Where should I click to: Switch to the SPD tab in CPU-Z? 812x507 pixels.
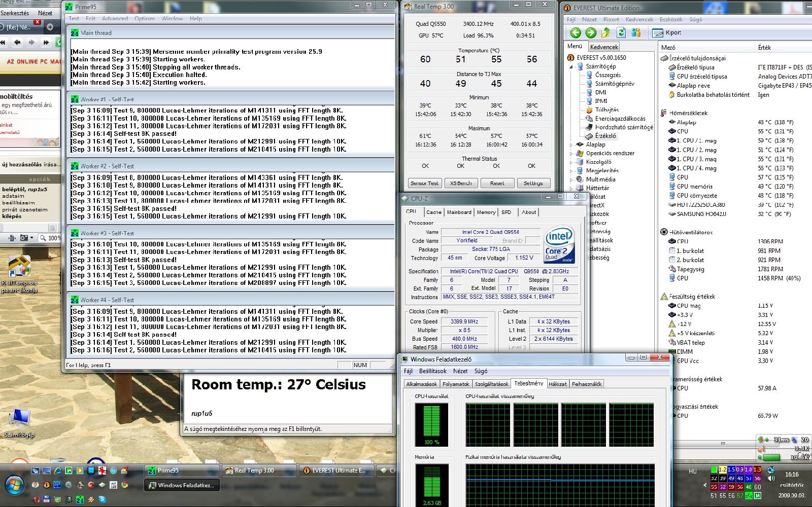click(506, 212)
